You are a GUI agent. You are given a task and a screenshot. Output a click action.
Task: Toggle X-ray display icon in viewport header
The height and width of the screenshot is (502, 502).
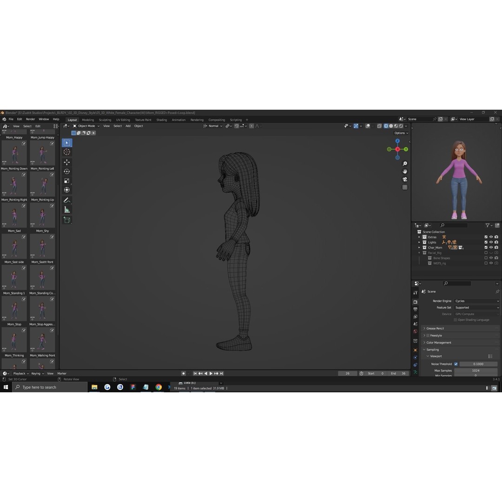pyautogui.click(x=379, y=126)
